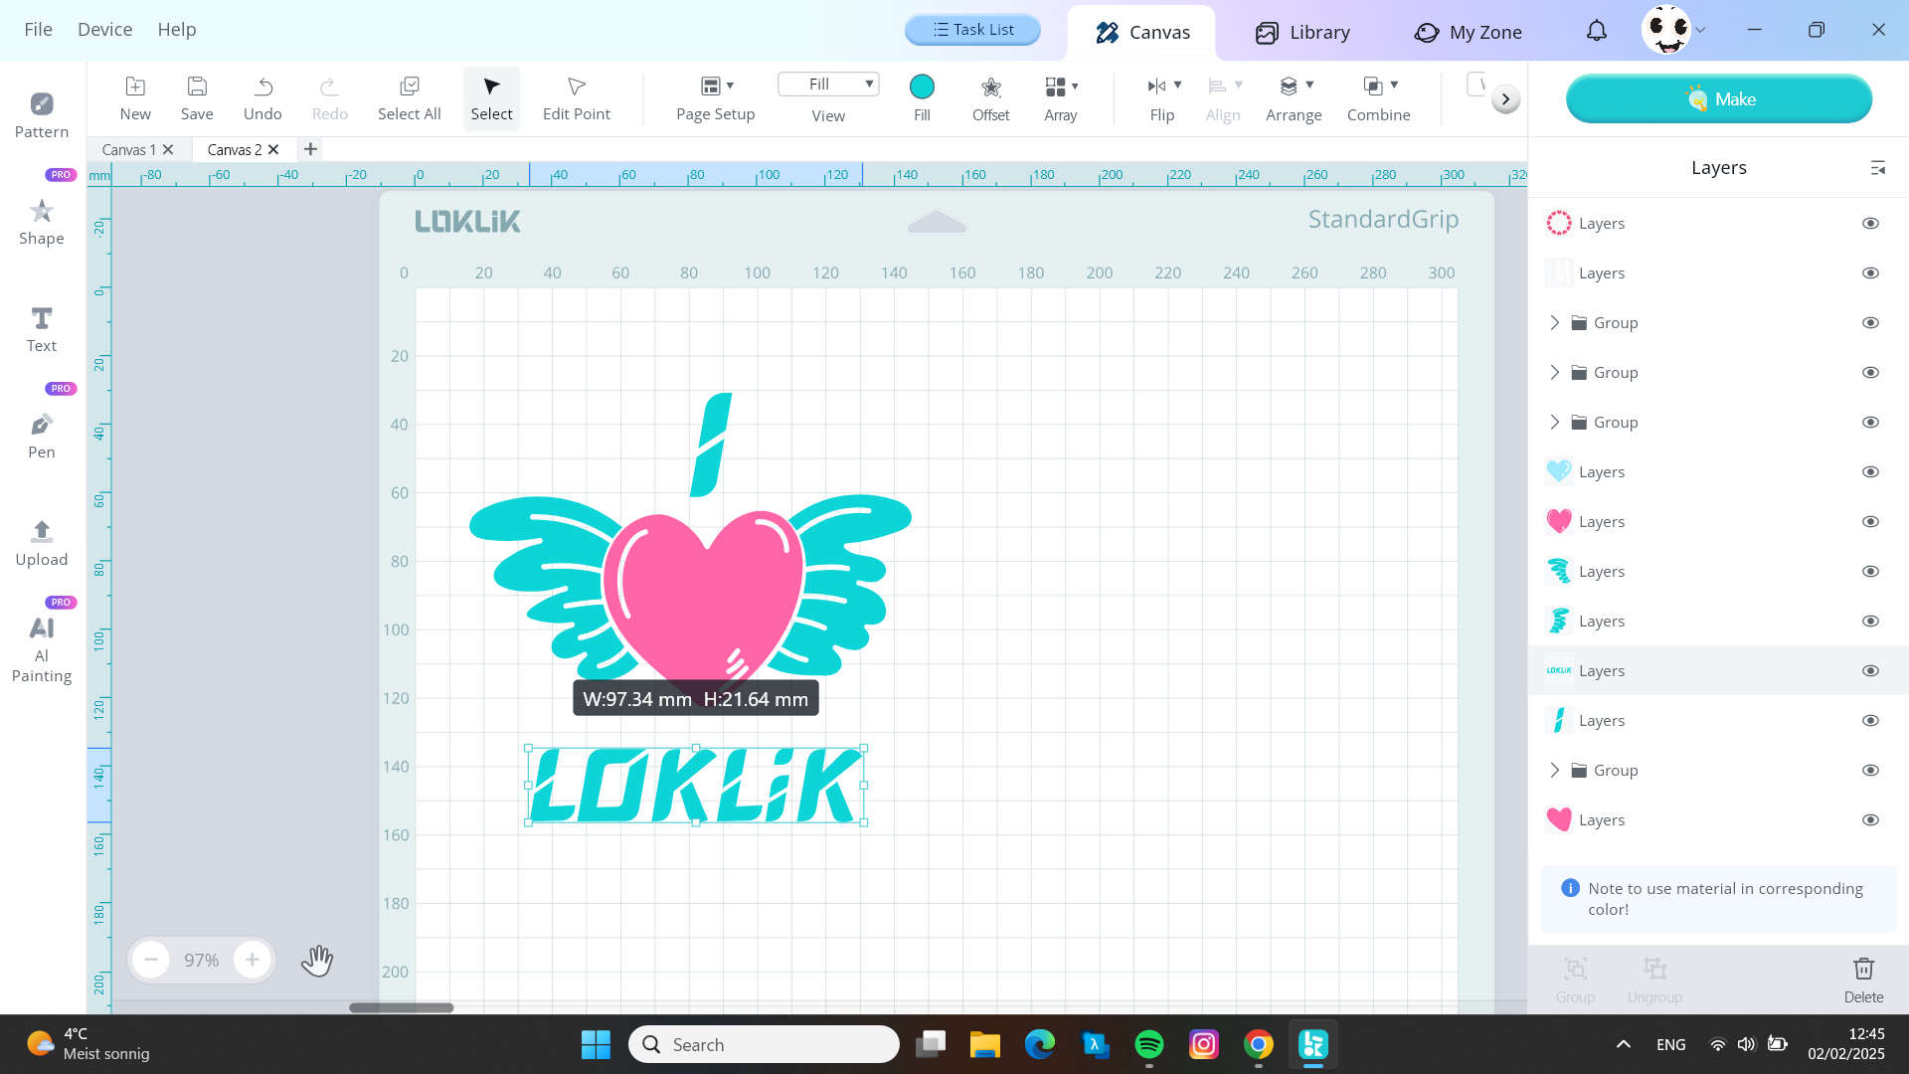Open the Help menu
Screen dimensions: 1909x1074
click(x=177, y=30)
